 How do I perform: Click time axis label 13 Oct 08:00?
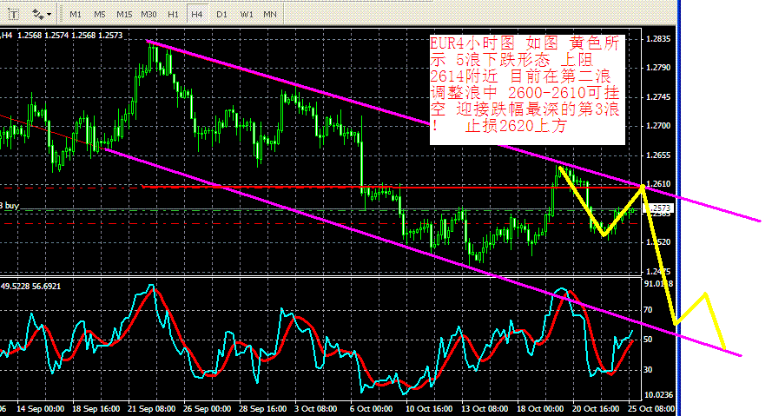(485, 409)
